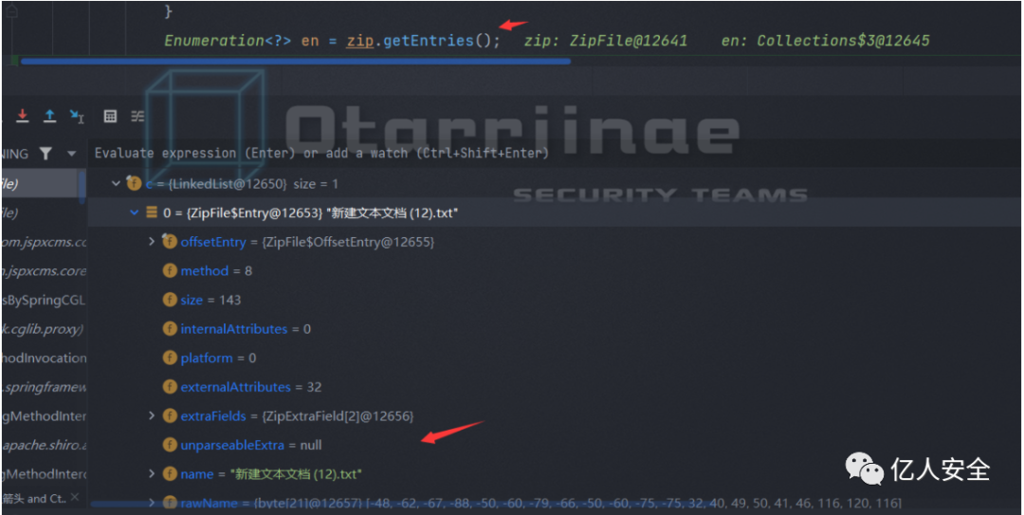
Task: Click the externalAttributes = 32 variable
Action: (250, 387)
